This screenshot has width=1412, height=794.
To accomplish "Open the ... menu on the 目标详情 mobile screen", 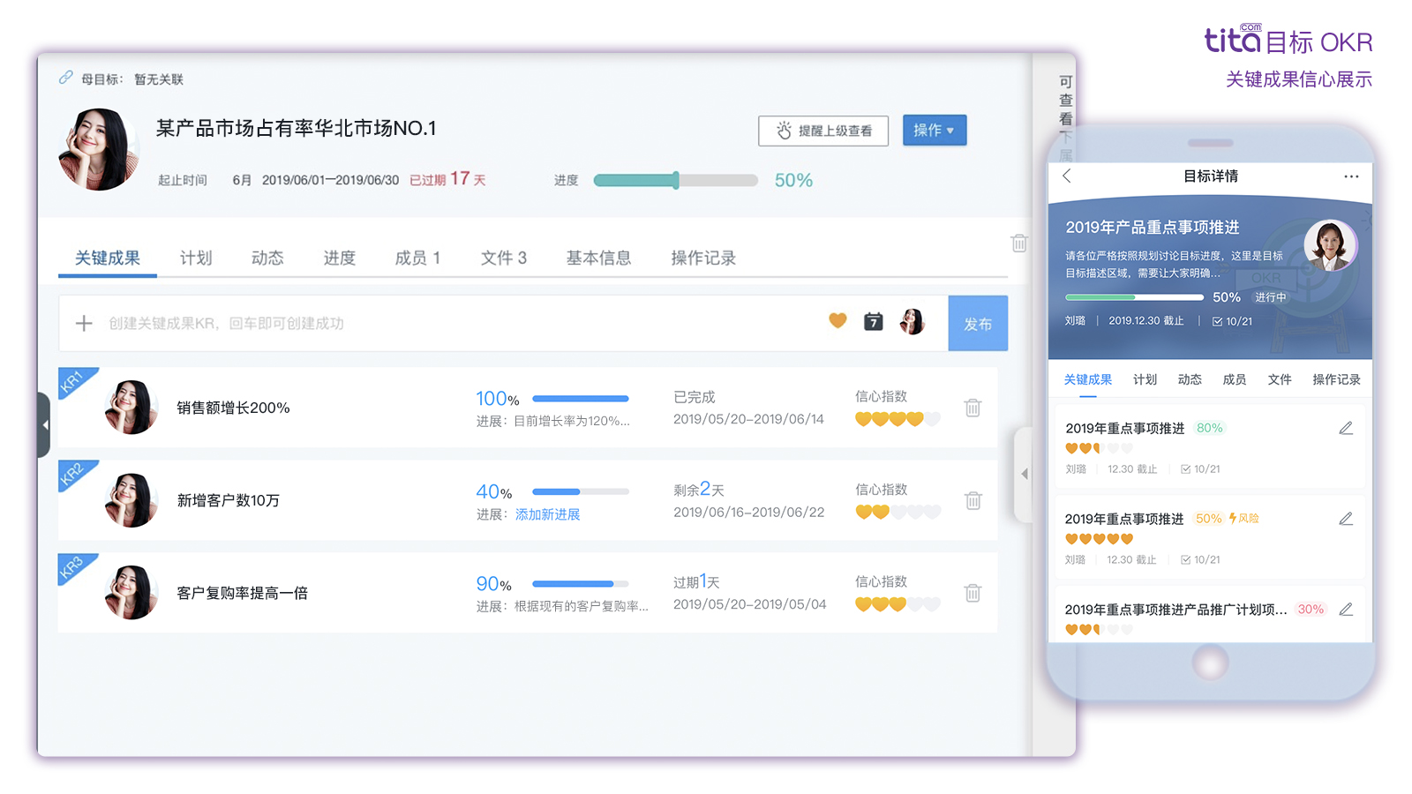I will pyautogui.click(x=1351, y=176).
